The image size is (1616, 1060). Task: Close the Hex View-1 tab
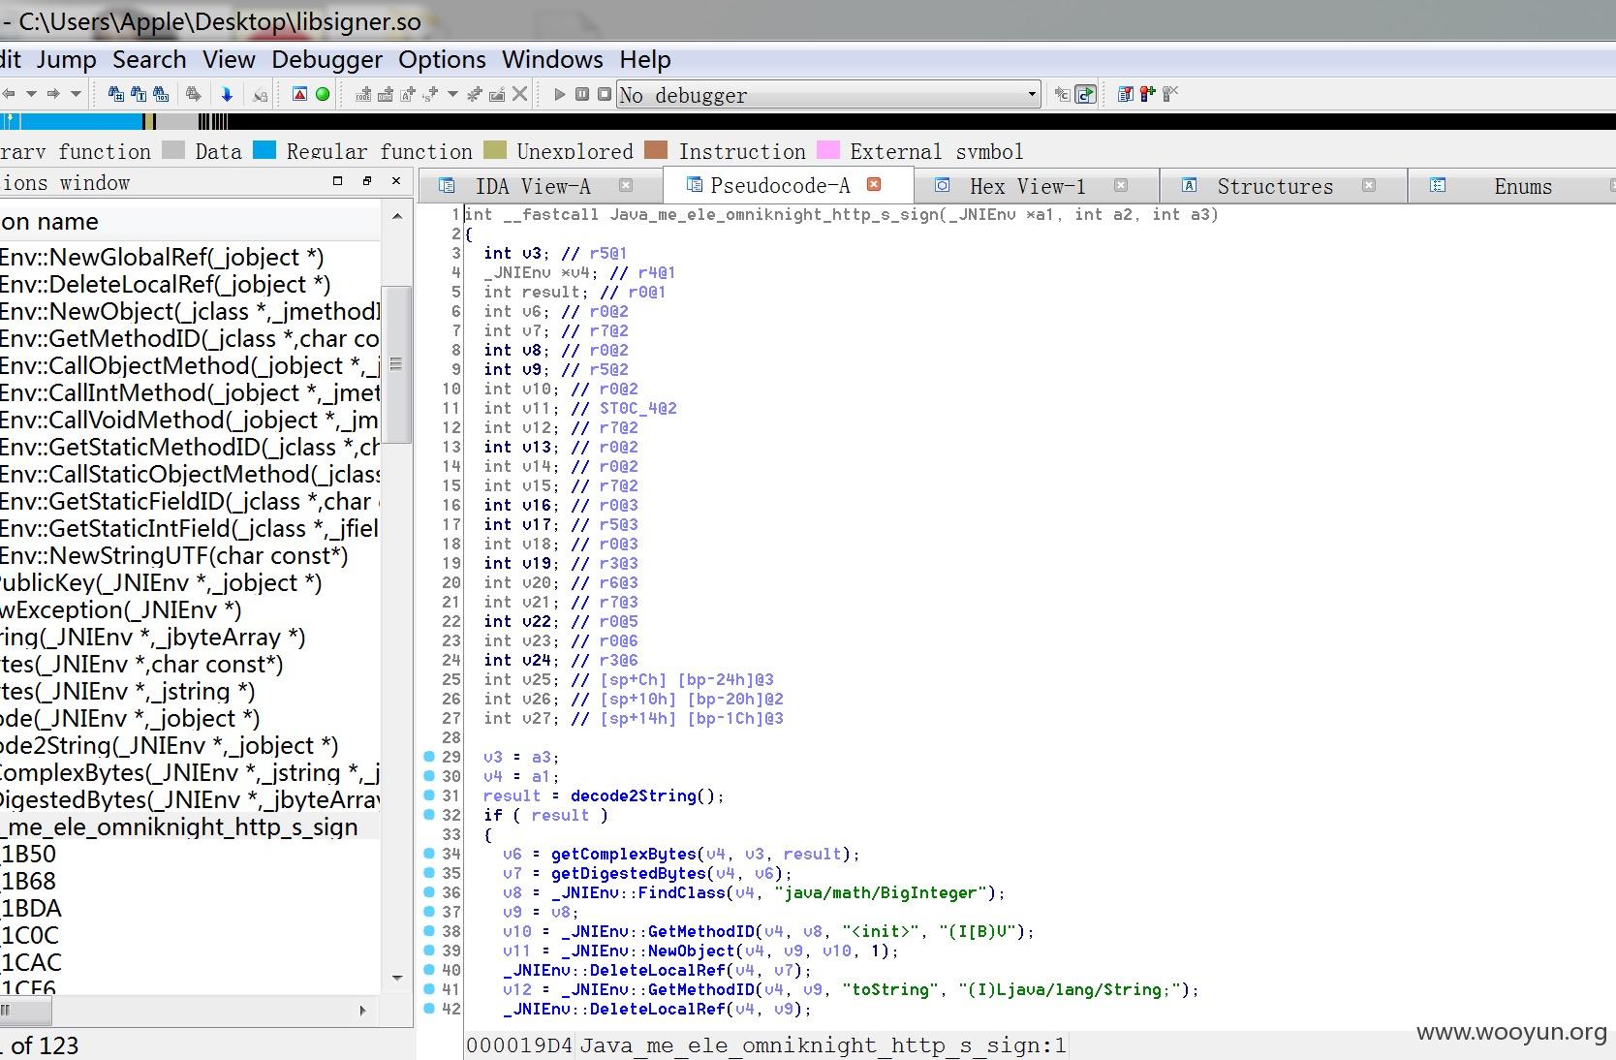point(1121,185)
